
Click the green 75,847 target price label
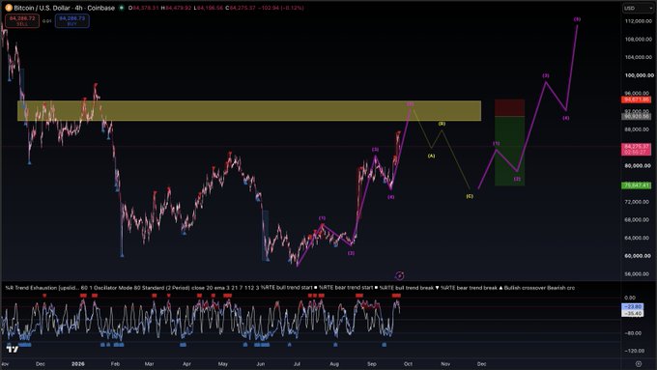click(x=636, y=185)
